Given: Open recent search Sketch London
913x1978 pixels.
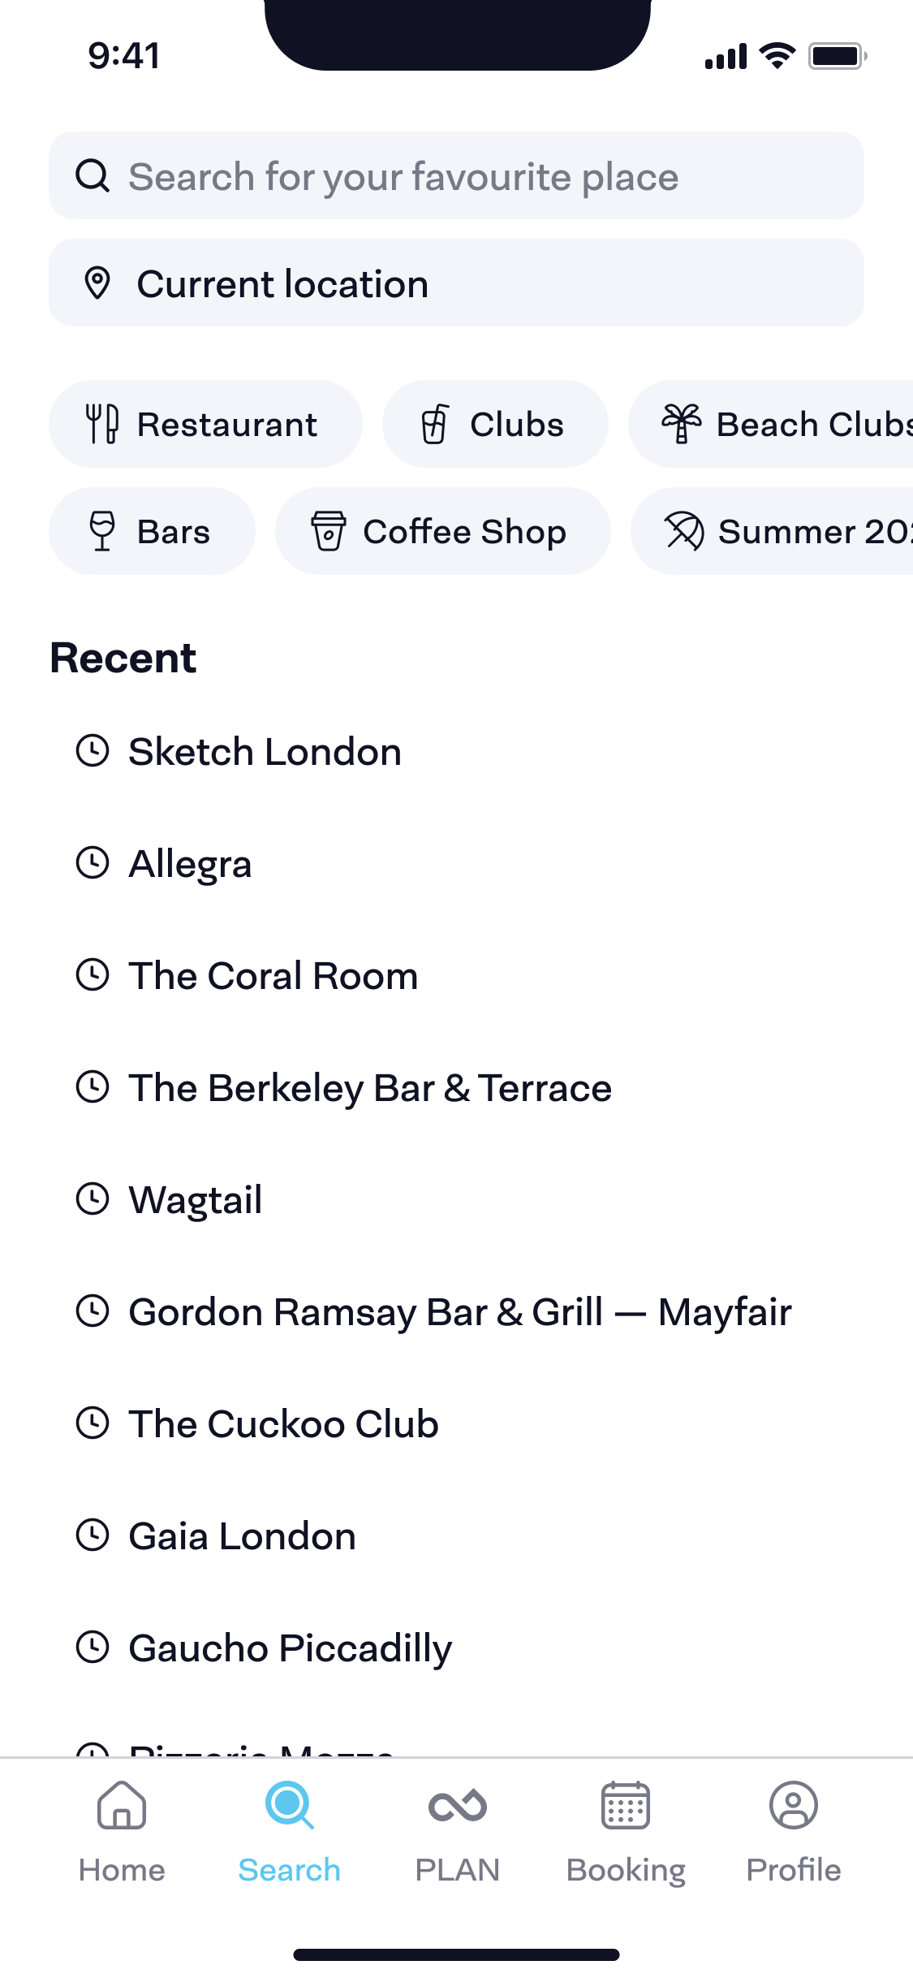Looking at the screenshot, I should pos(265,752).
